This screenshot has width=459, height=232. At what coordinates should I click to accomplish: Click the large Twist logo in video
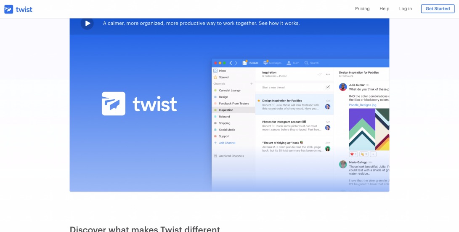click(139, 104)
